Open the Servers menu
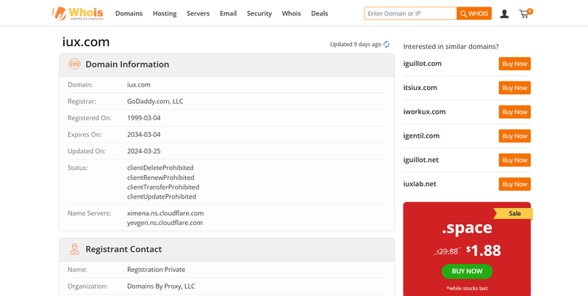Screen dimensions: 588x296 [x=198, y=13]
